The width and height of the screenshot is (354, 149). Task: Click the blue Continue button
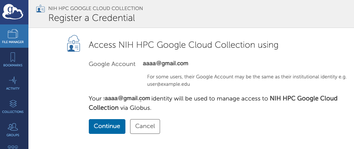(107, 126)
